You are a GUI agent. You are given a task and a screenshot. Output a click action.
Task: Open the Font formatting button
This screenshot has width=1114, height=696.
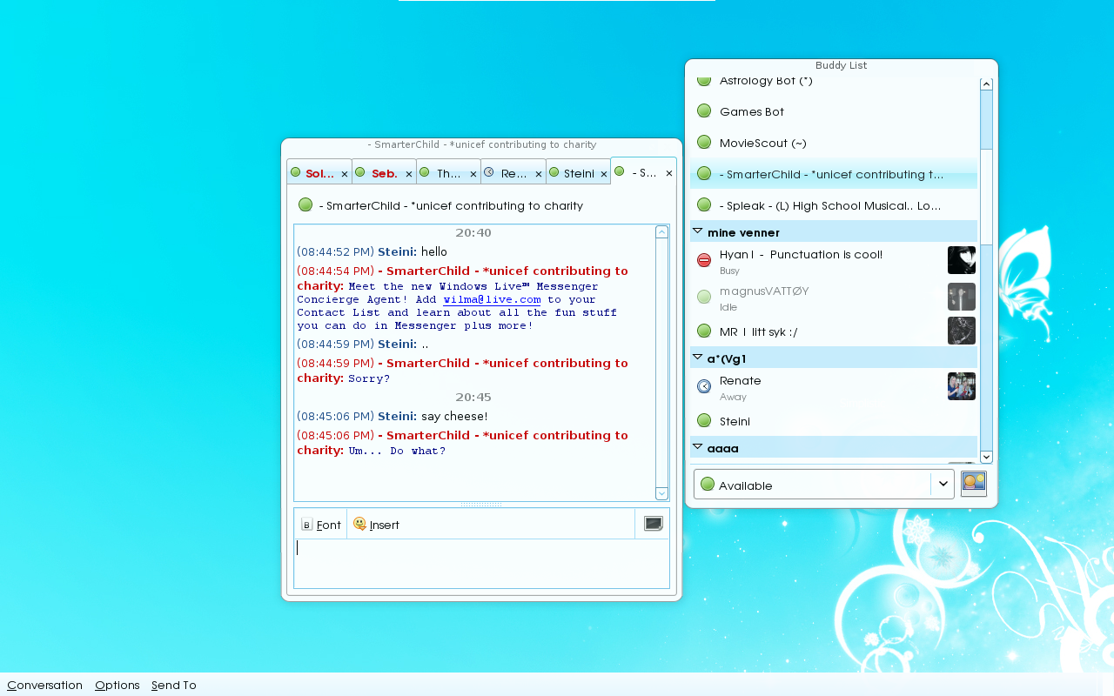click(x=320, y=525)
